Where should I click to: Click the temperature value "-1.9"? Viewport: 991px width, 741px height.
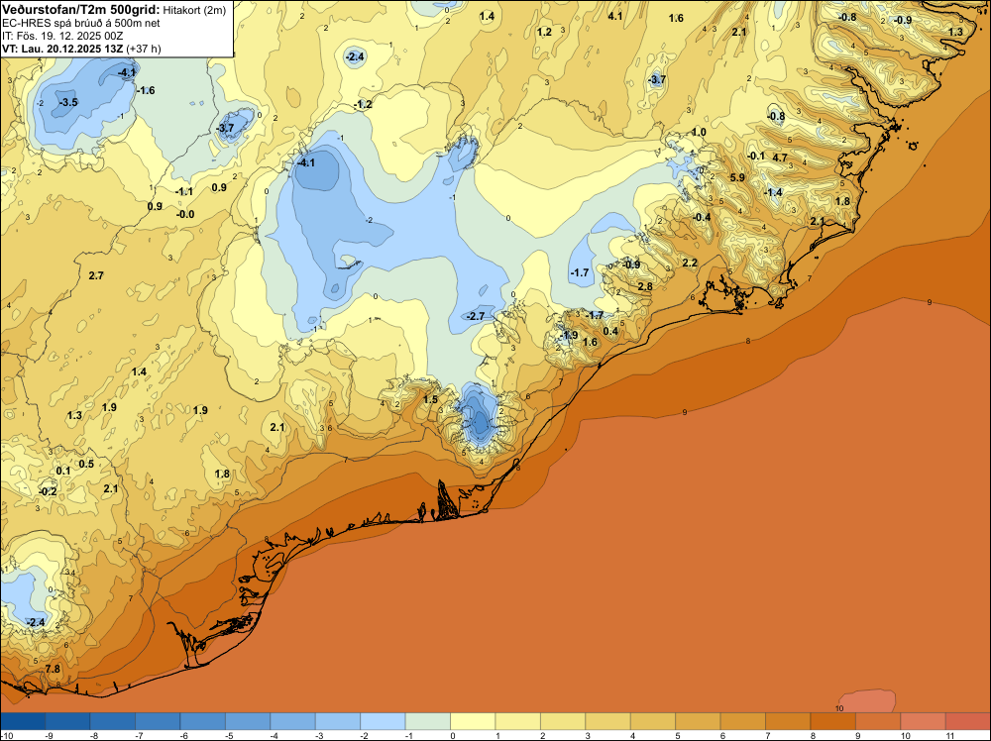(x=568, y=336)
